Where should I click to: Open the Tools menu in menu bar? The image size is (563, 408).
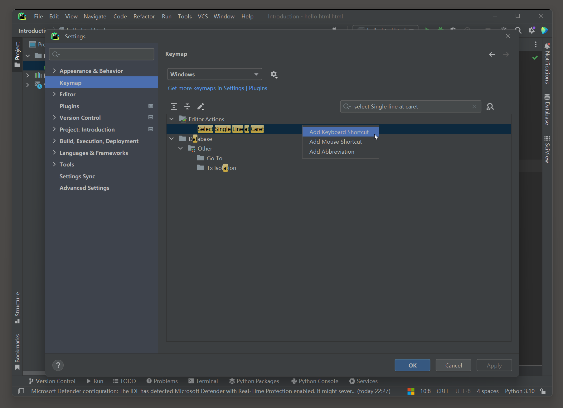[185, 16]
